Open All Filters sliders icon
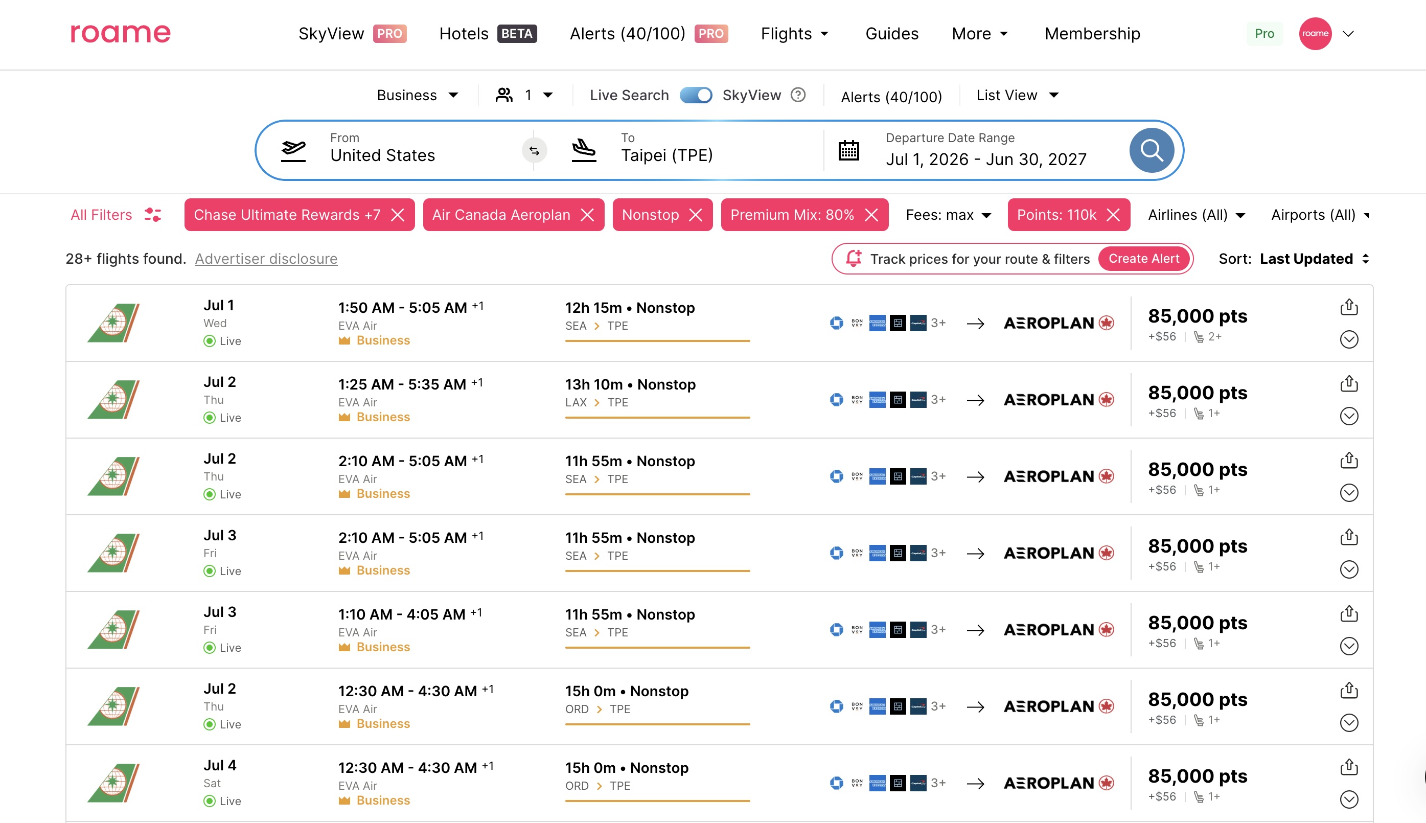1426x823 pixels. [x=153, y=215]
